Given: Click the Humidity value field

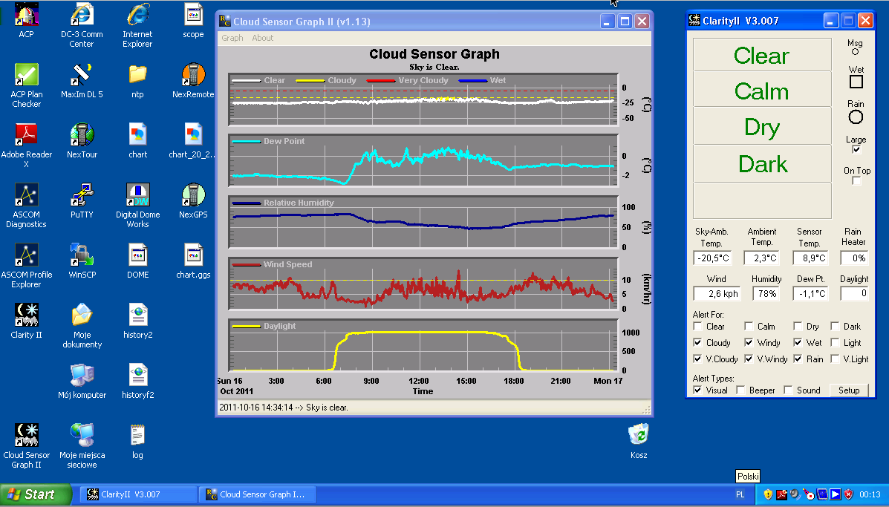Looking at the screenshot, I should click(x=766, y=293).
